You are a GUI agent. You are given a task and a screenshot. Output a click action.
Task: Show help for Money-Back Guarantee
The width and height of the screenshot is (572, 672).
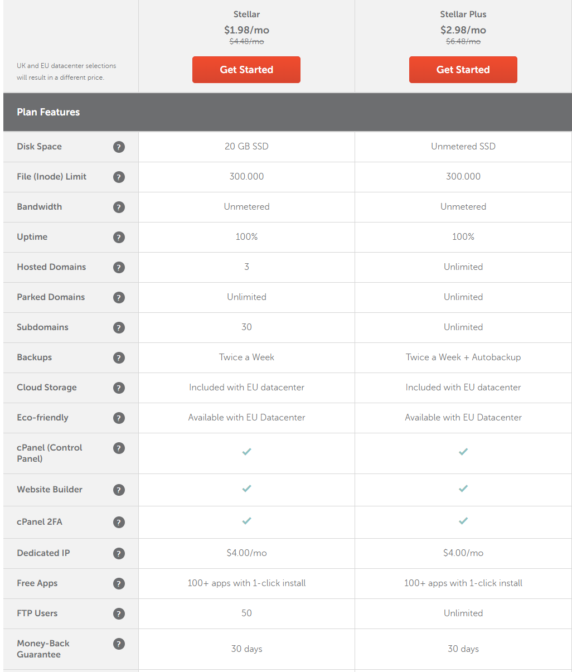[x=119, y=644]
